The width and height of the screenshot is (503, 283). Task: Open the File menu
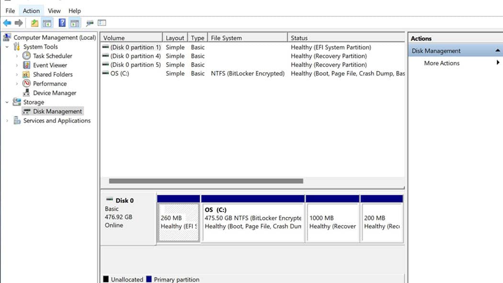tap(10, 11)
